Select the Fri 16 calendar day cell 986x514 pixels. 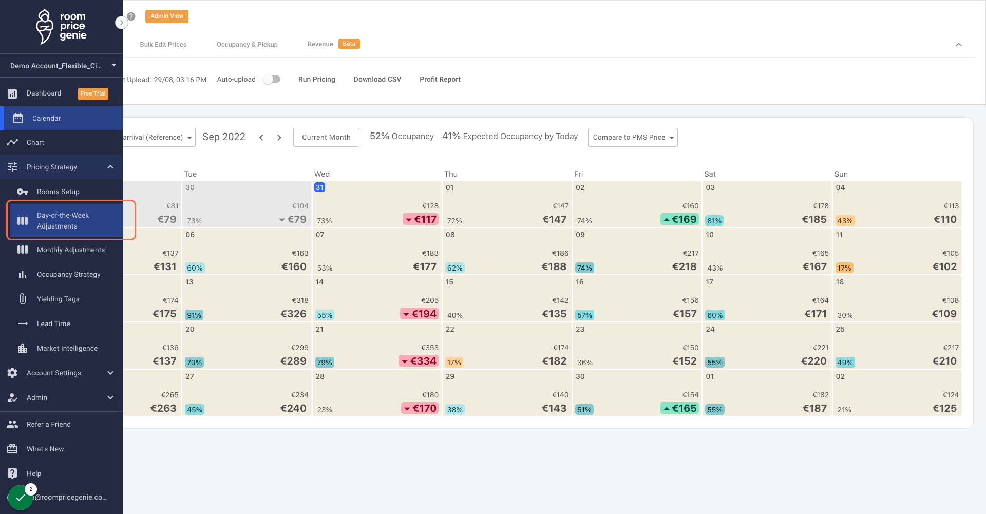637,298
